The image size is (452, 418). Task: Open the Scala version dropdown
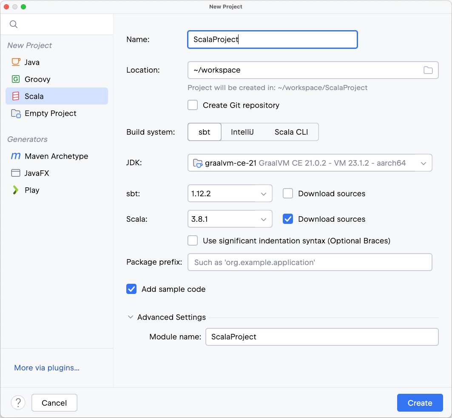pyautogui.click(x=263, y=219)
